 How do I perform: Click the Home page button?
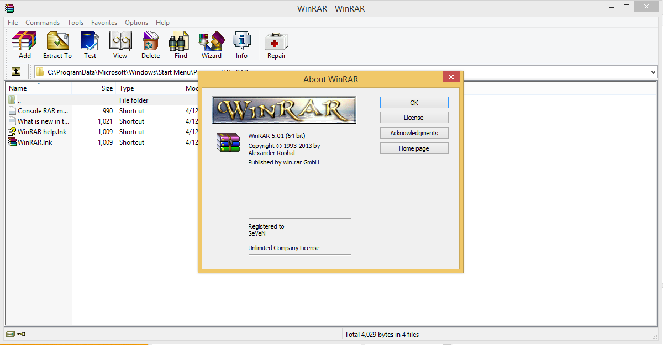(x=414, y=148)
